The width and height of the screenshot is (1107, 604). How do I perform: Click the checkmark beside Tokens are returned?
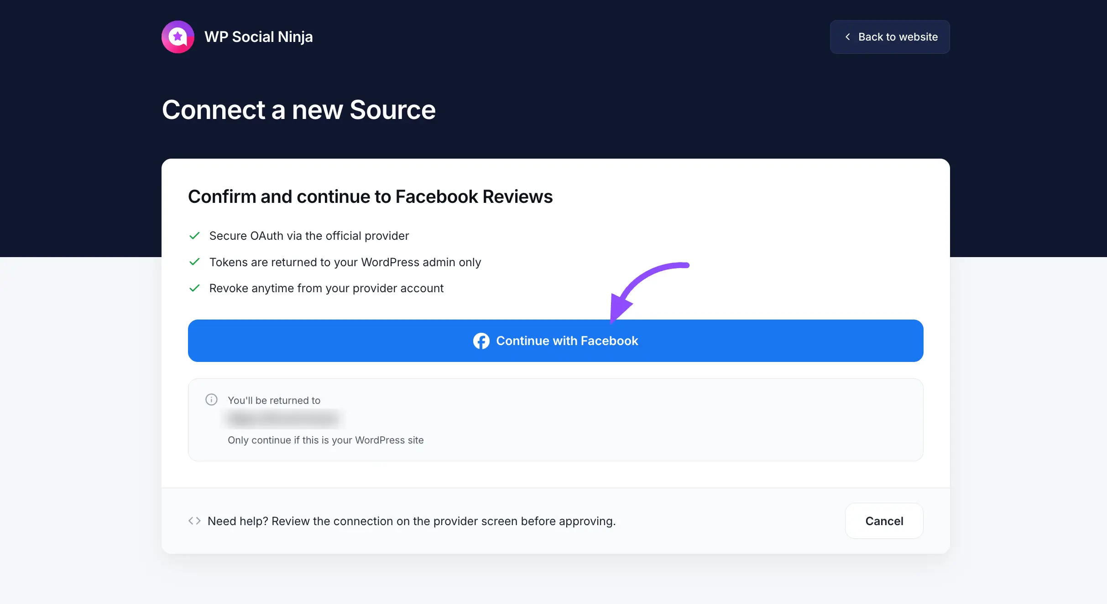(194, 262)
